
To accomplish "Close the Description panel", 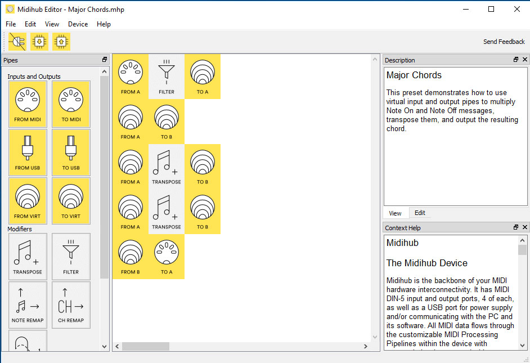I will [524, 60].
